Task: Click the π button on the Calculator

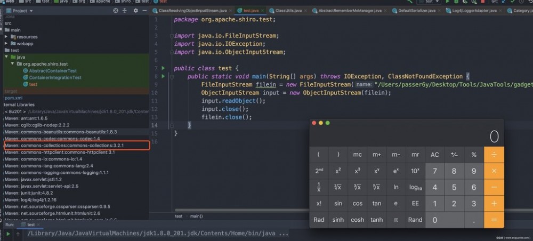Action: (x=396, y=220)
